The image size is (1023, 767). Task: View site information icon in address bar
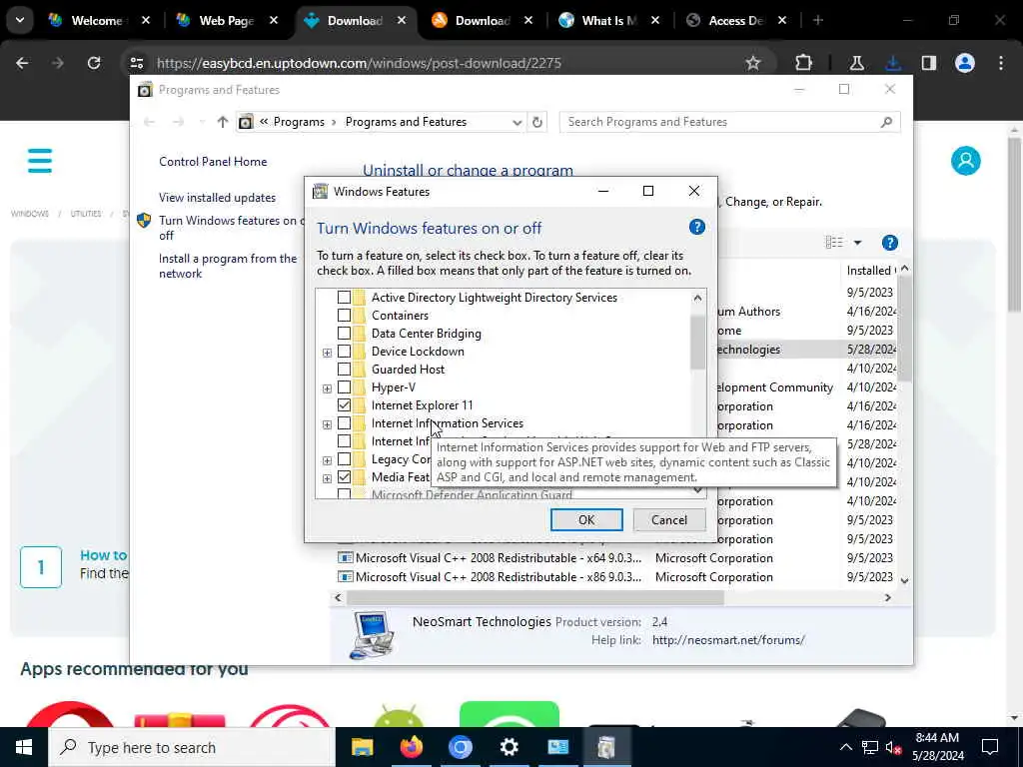click(x=136, y=63)
